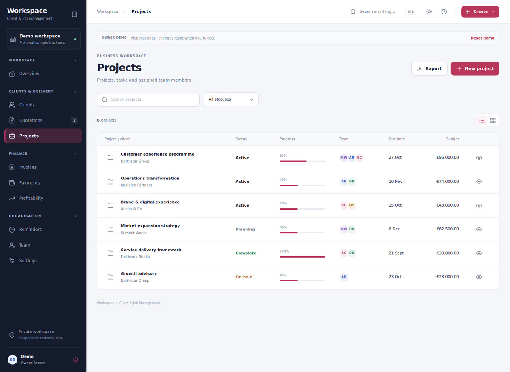Click the Private workspace shield icon

pyautogui.click(x=12, y=335)
